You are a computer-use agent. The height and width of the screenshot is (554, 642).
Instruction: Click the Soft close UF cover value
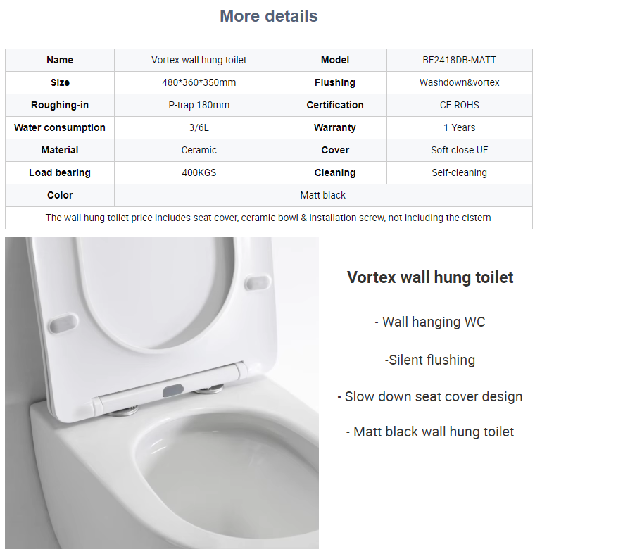point(460,150)
